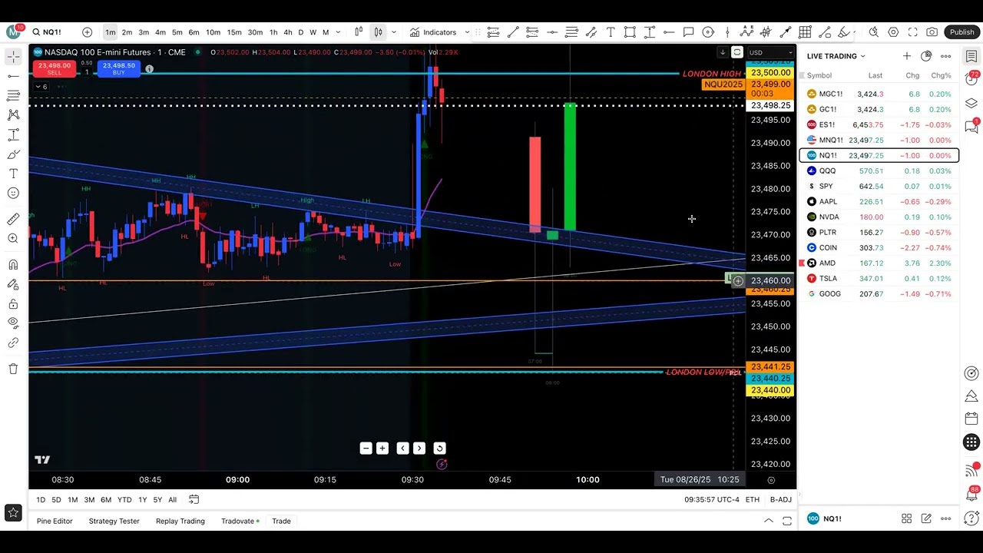Click the blue BUY 23,498.50 button

[118, 68]
